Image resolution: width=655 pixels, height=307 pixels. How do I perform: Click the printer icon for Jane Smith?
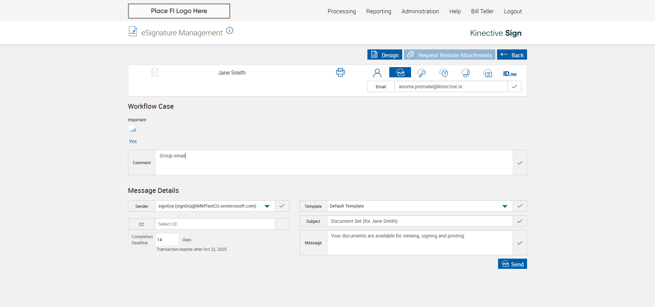[340, 72]
